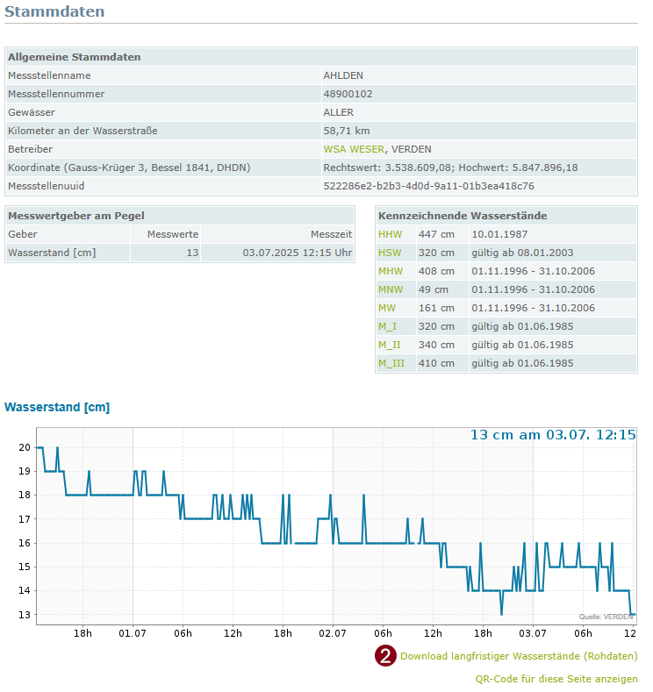Image resolution: width=653 pixels, height=692 pixels.
Task: Click the MNW water level link
Action: [391, 289]
